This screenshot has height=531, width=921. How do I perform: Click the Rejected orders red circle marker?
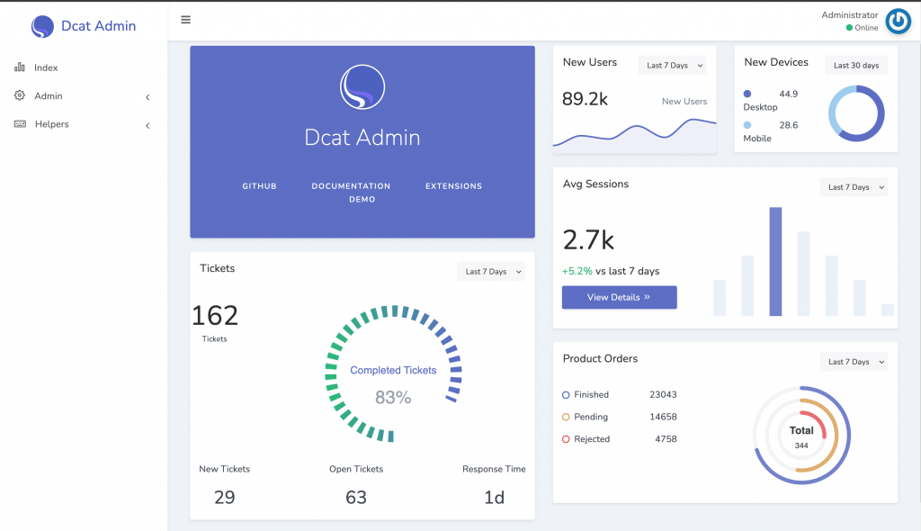(566, 439)
